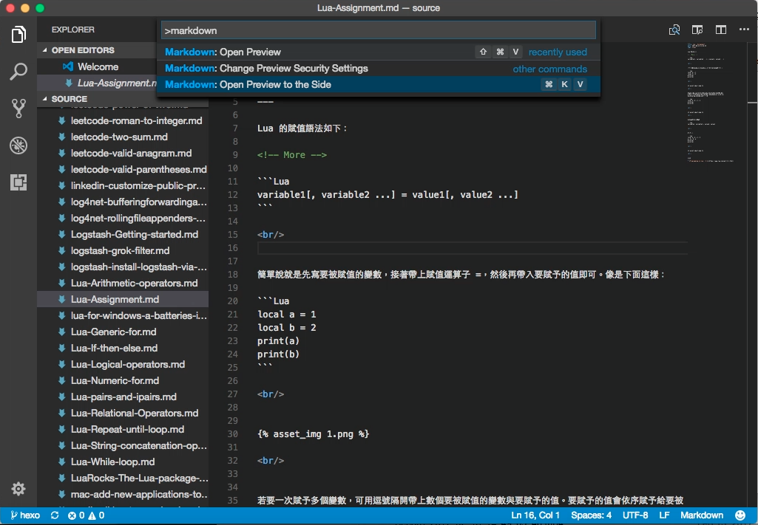Open leetcode-valid-parentheses.md file
Screen dimensions: 758x525
coord(123,169)
